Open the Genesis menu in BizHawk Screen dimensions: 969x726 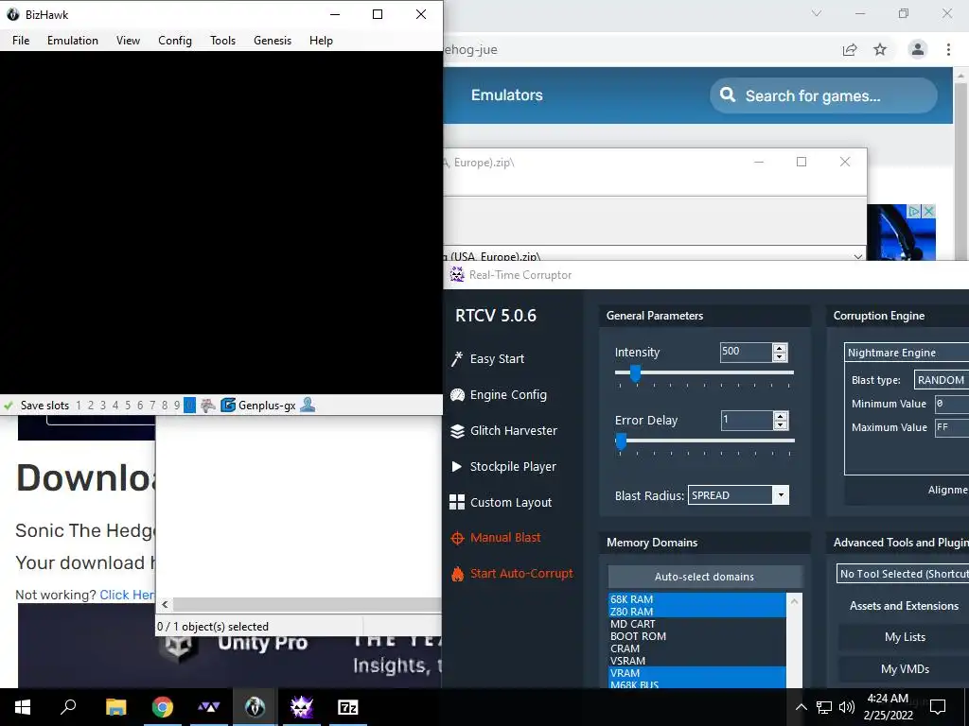(272, 40)
